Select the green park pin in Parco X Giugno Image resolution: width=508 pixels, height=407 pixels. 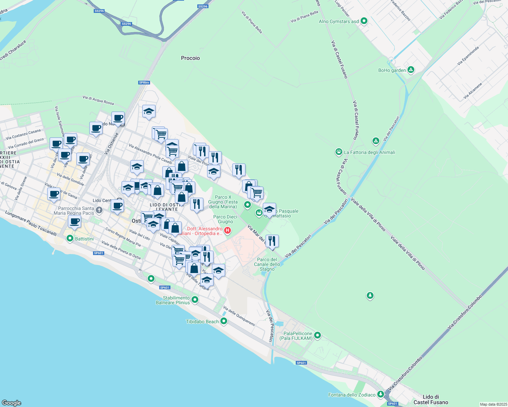(x=248, y=205)
